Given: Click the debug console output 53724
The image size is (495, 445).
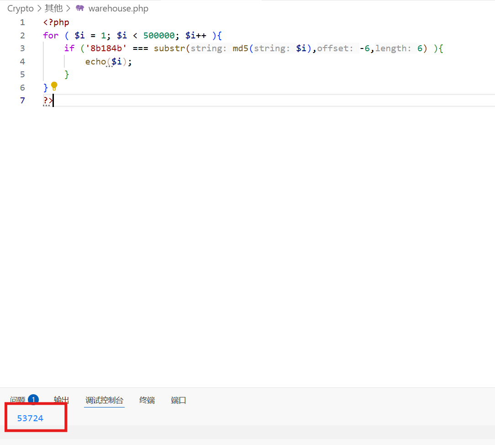Looking at the screenshot, I should click(x=30, y=418).
